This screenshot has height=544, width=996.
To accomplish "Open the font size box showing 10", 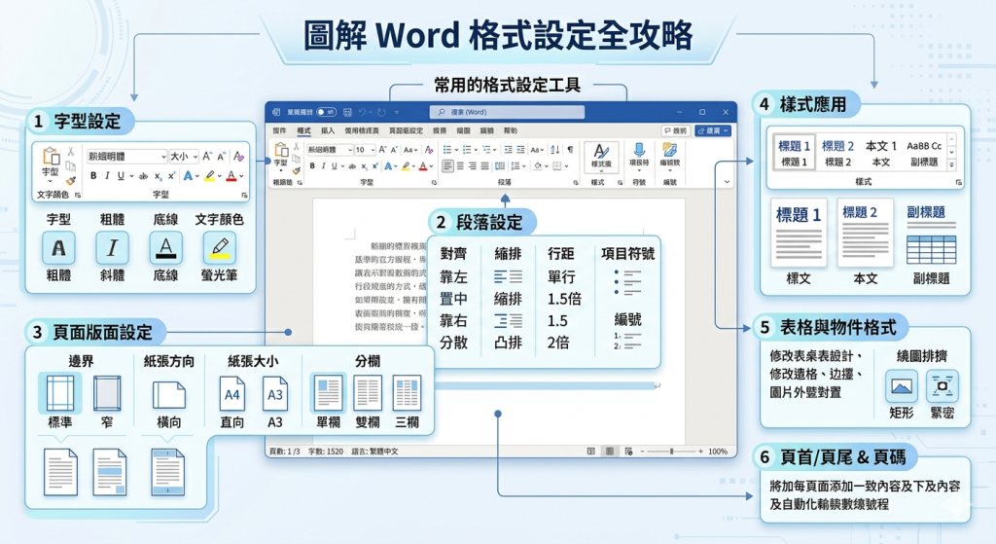I will pos(366,150).
